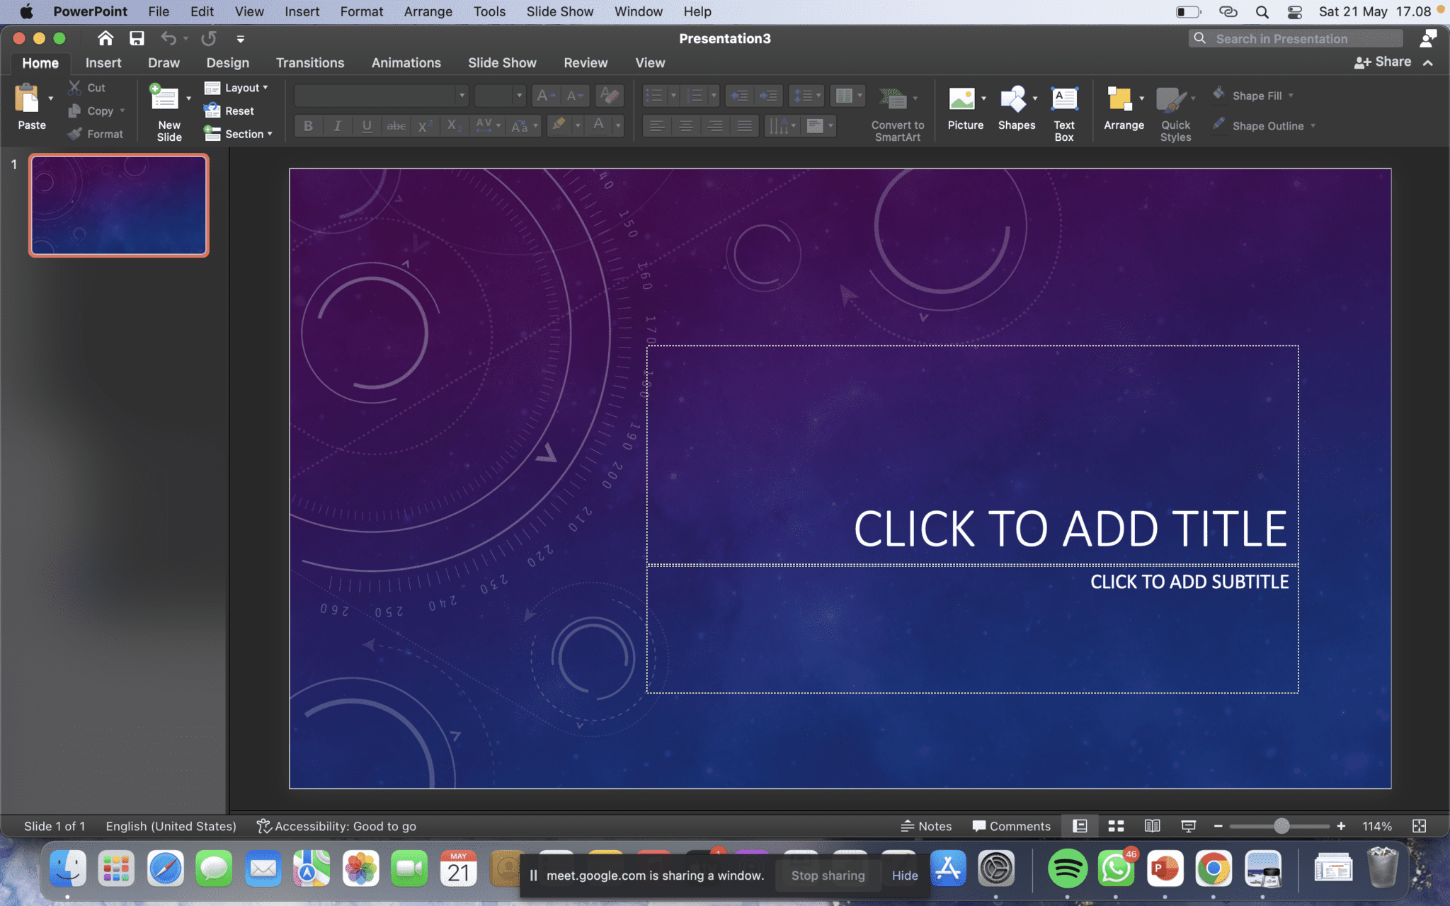Viewport: 1450px width, 906px height.
Task: Enable strikethrough text formatting
Action: click(394, 125)
